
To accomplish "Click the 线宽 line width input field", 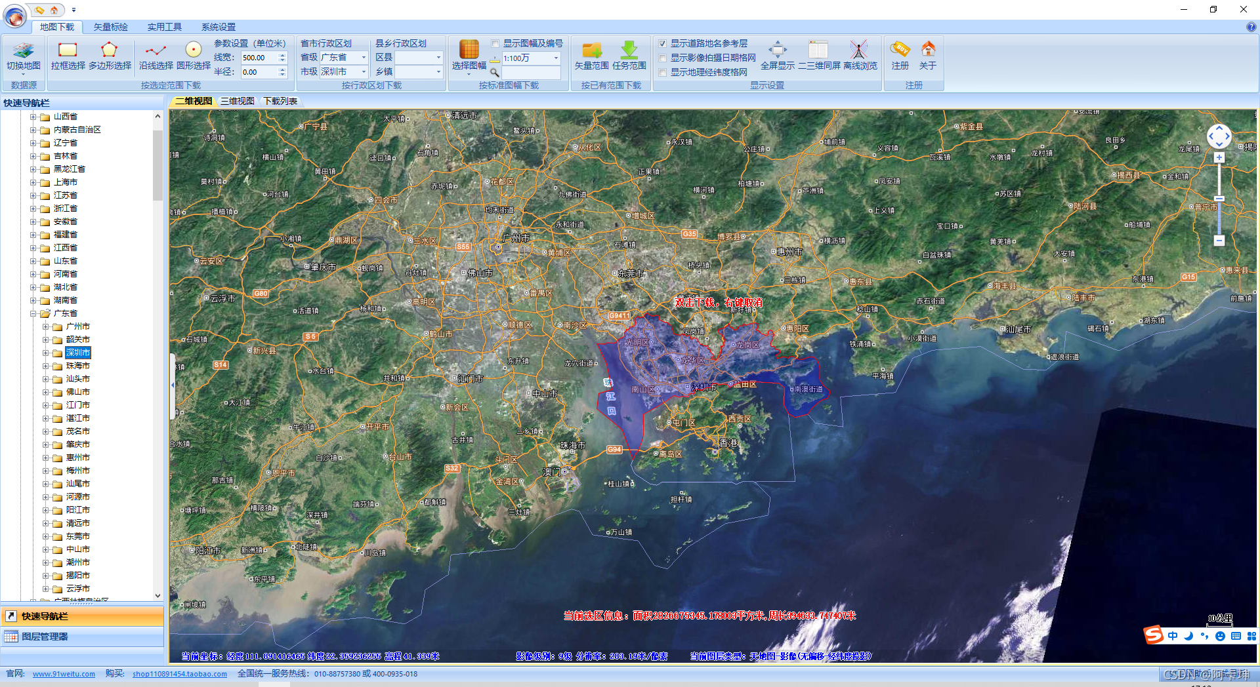I will 259,58.
